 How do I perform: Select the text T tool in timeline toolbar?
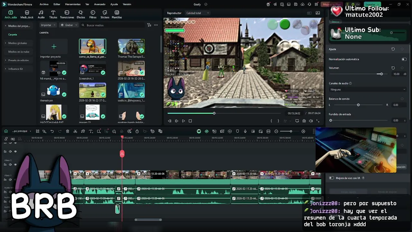(91, 131)
